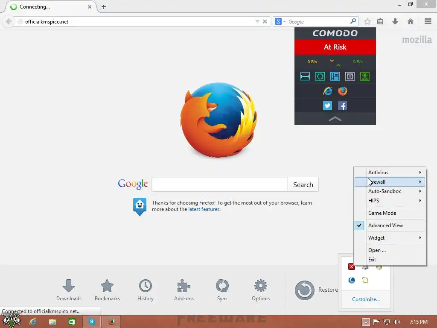Click the magnifier icon in search box
437x328 pixels.
[353, 21]
